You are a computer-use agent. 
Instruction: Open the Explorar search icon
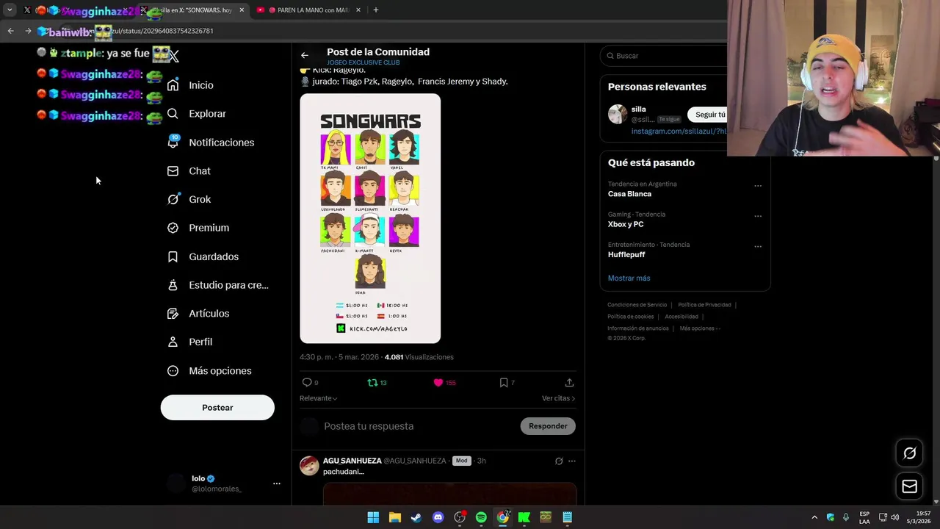173,114
